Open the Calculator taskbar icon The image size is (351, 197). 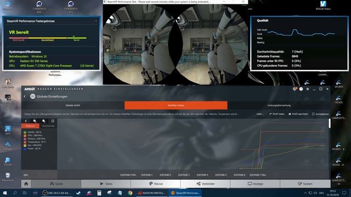pos(99,193)
